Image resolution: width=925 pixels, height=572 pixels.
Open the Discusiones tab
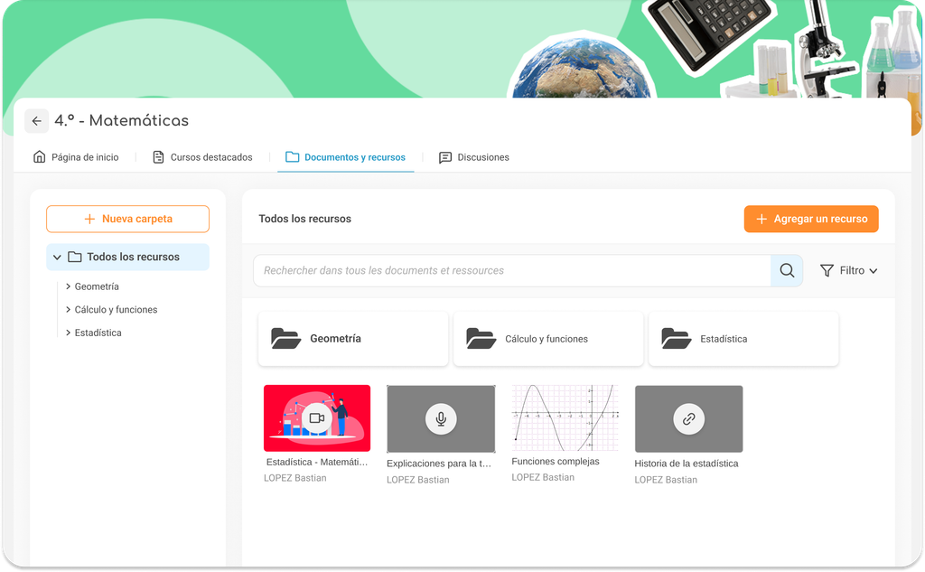[474, 157]
